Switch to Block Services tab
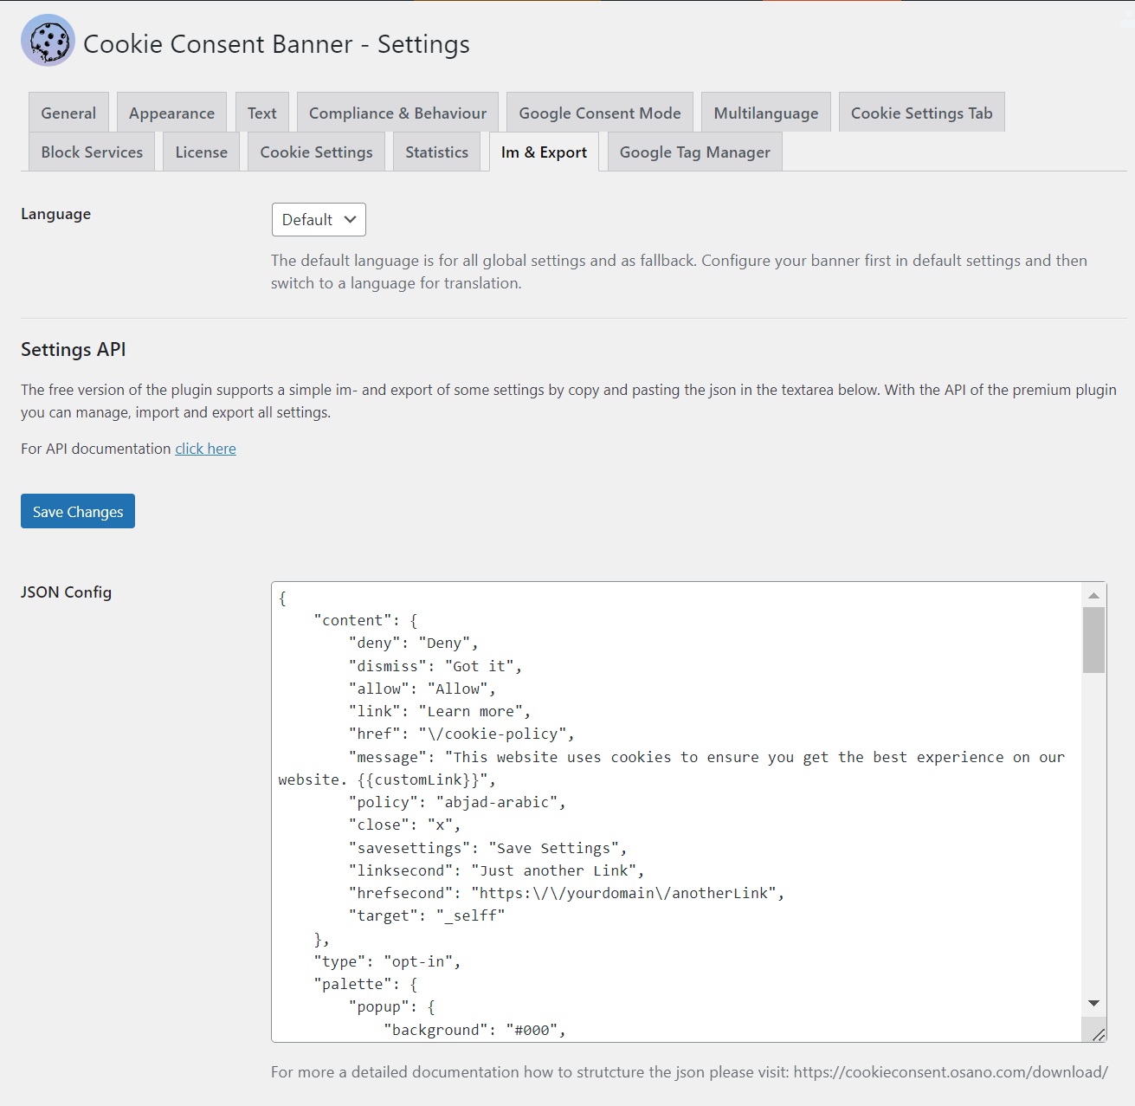The image size is (1135, 1106). (92, 152)
